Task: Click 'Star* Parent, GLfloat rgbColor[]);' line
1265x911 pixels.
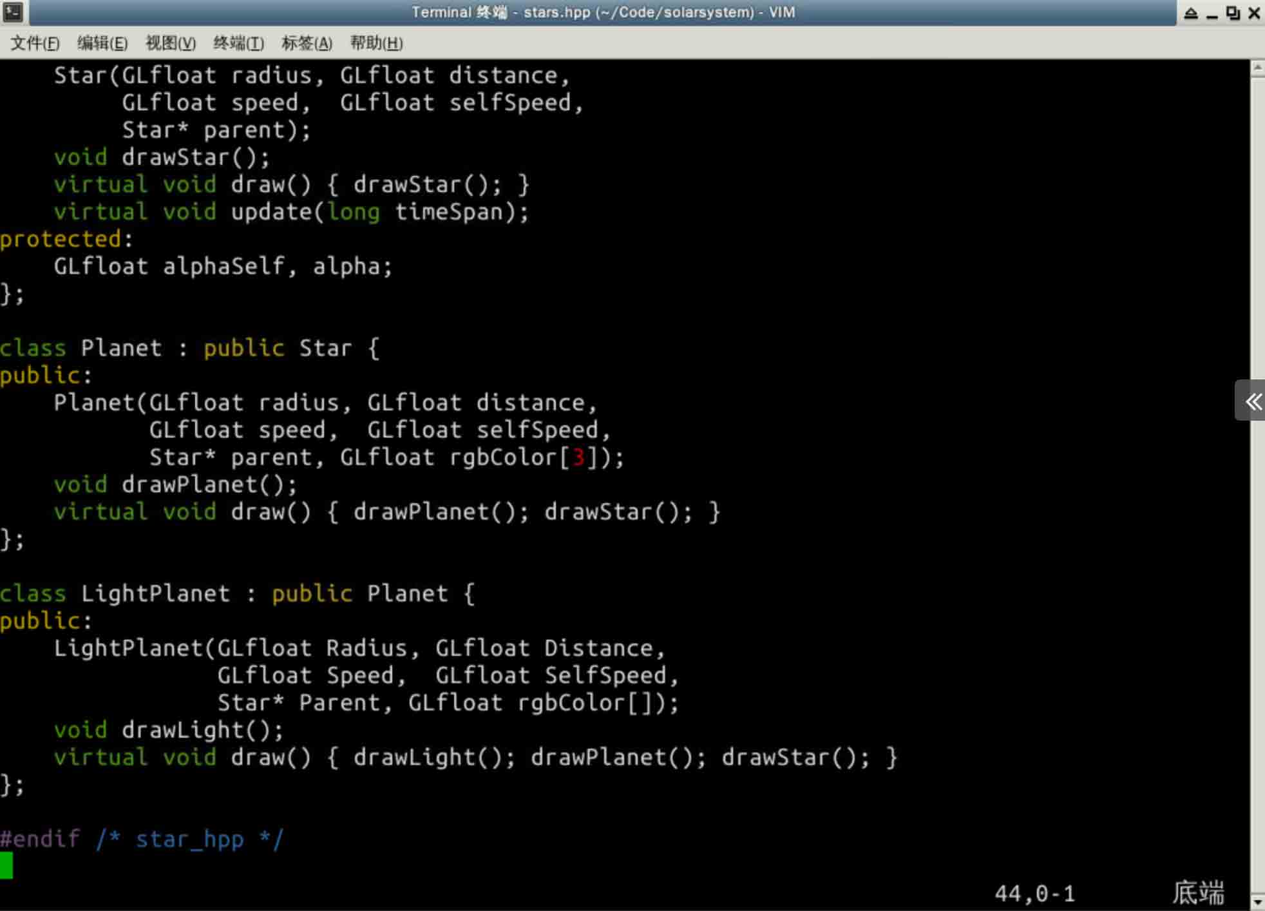Action: coord(448,703)
